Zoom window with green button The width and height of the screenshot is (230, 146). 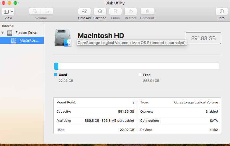tap(15, 3)
